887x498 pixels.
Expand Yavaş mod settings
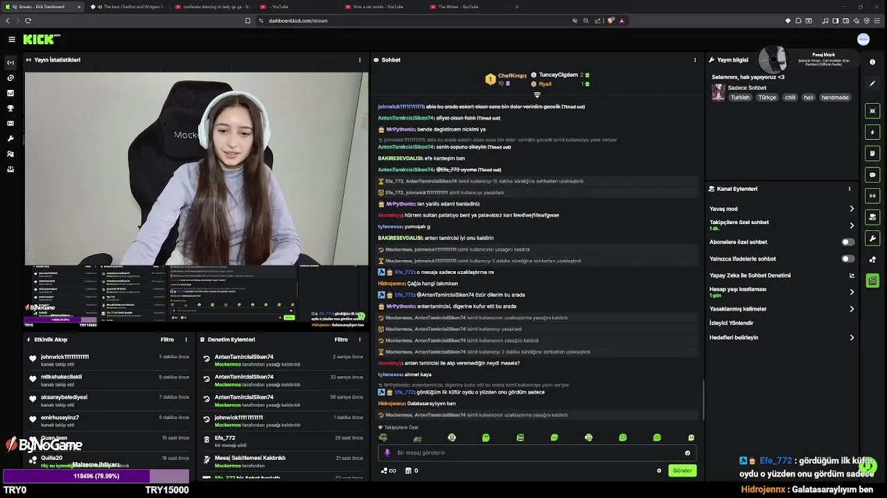[x=852, y=209]
